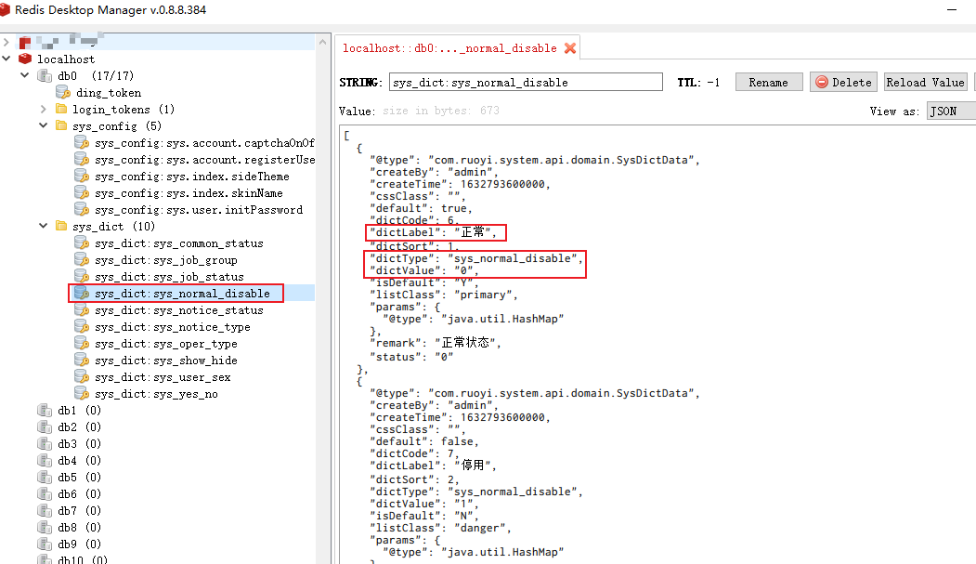Image resolution: width=976 pixels, height=564 pixels.
Task: Click key icon of sys_dict:sys_common_status
Action: [x=82, y=243]
